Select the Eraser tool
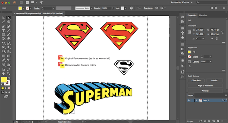The image size is (228, 123). (9, 39)
